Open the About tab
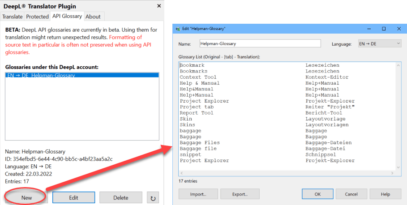This screenshot has height=205, width=407. pos(93,17)
